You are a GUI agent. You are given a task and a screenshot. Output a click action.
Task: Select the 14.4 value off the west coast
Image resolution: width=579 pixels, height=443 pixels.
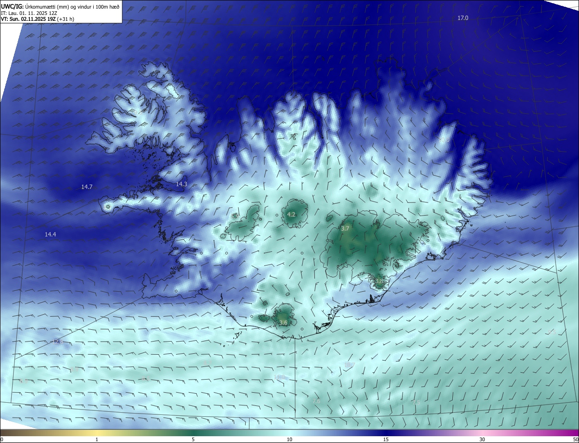(x=50, y=234)
